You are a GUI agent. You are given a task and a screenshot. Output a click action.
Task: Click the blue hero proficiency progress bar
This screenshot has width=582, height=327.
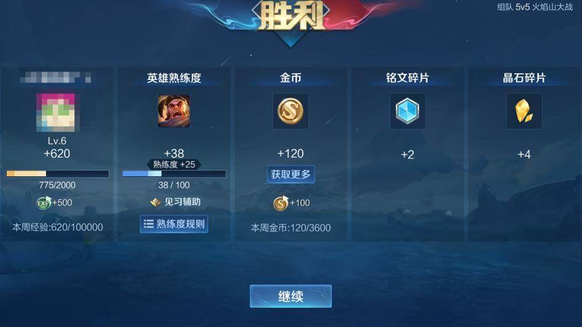pyautogui.click(x=174, y=174)
